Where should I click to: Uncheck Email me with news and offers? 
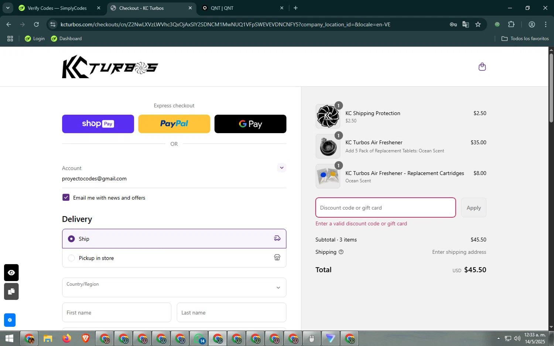point(66,197)
